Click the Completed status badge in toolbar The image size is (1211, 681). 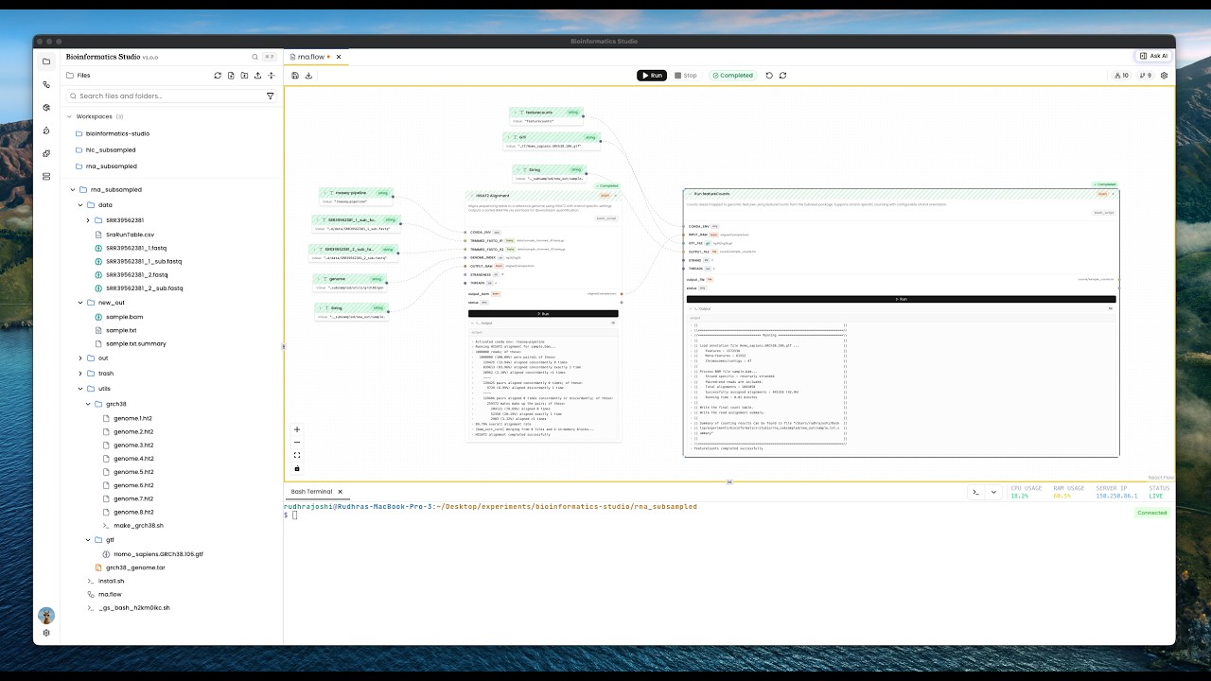point(733,76)
